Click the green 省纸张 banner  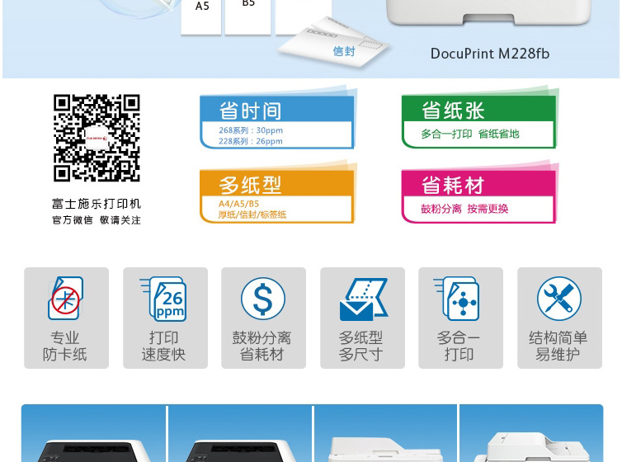478,121
